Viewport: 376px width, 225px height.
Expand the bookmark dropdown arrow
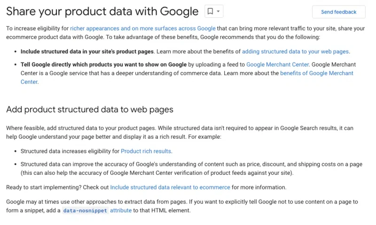[x=218, y=11]
